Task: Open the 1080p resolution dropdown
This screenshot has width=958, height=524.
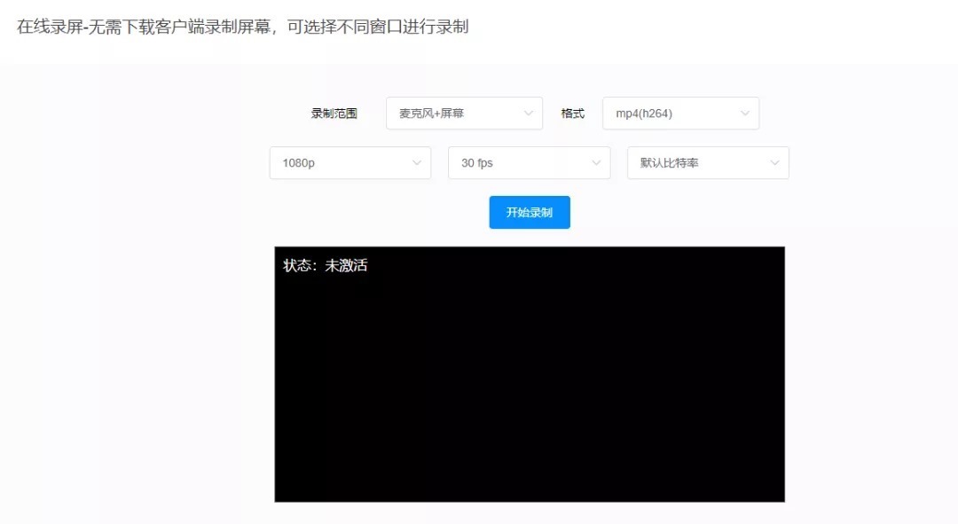Action: pos(349,163)
